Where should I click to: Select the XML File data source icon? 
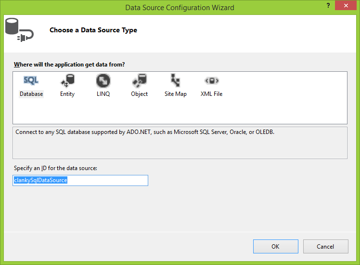coord(211,80)
